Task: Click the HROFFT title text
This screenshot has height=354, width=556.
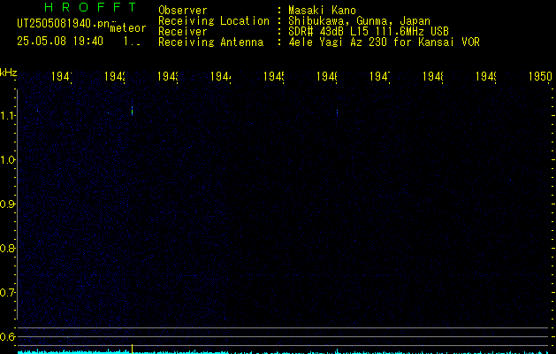Action: click(91, 7)
